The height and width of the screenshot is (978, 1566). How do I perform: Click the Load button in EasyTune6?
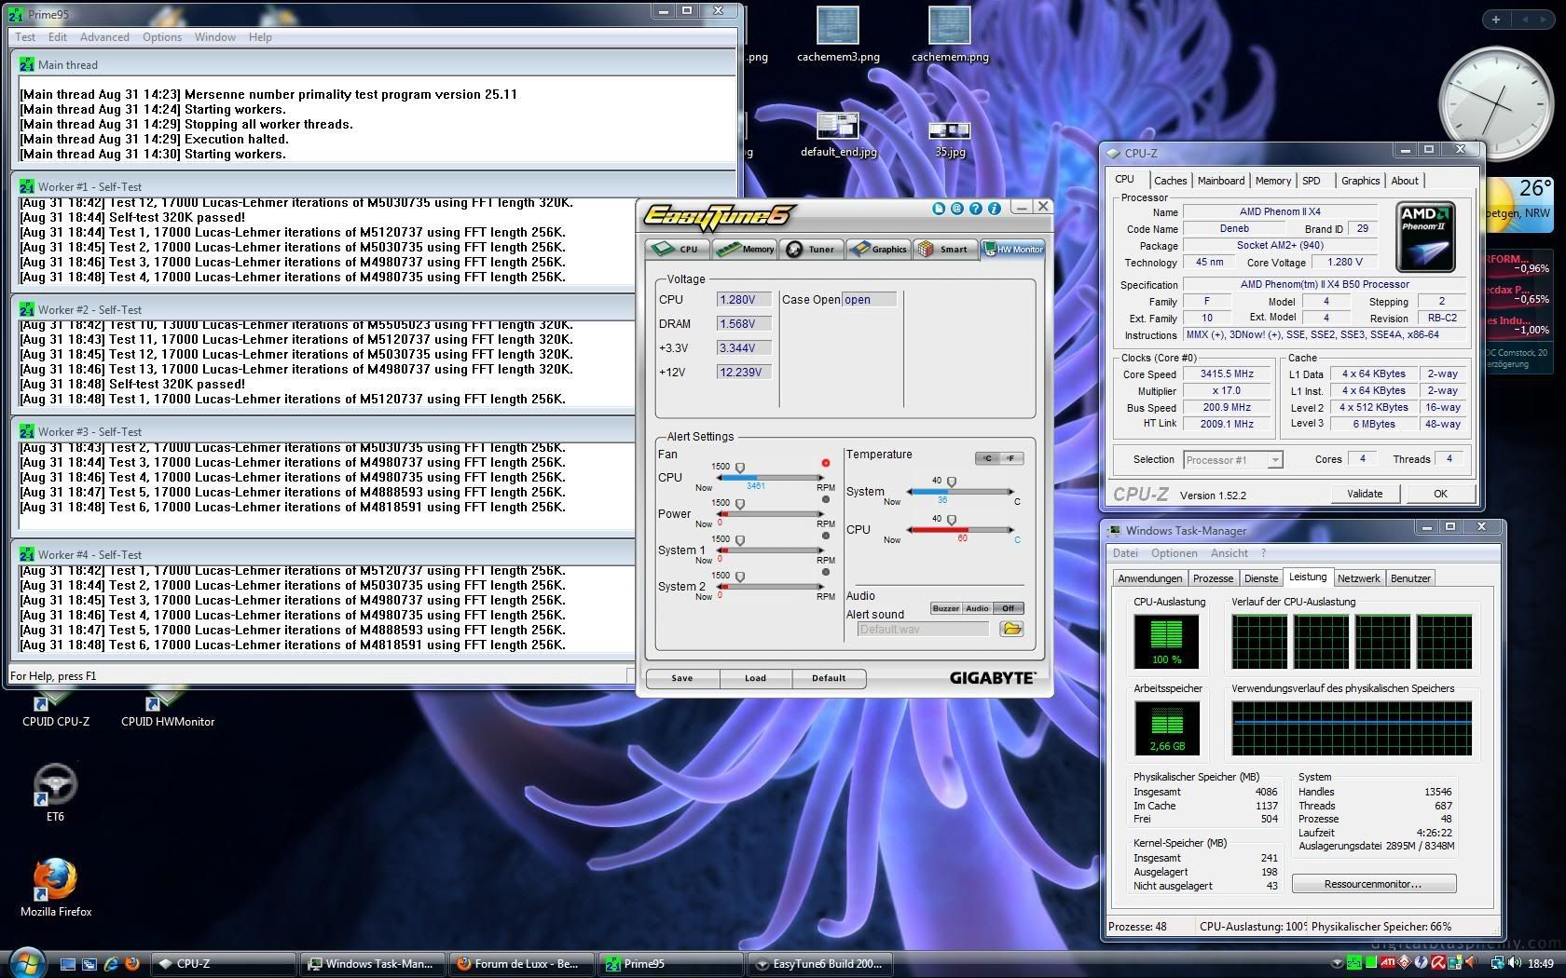tap(755, 678)
